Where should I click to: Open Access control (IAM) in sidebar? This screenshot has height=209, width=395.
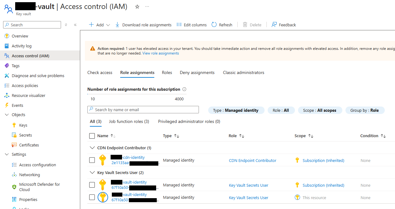[x=40, y=56]
